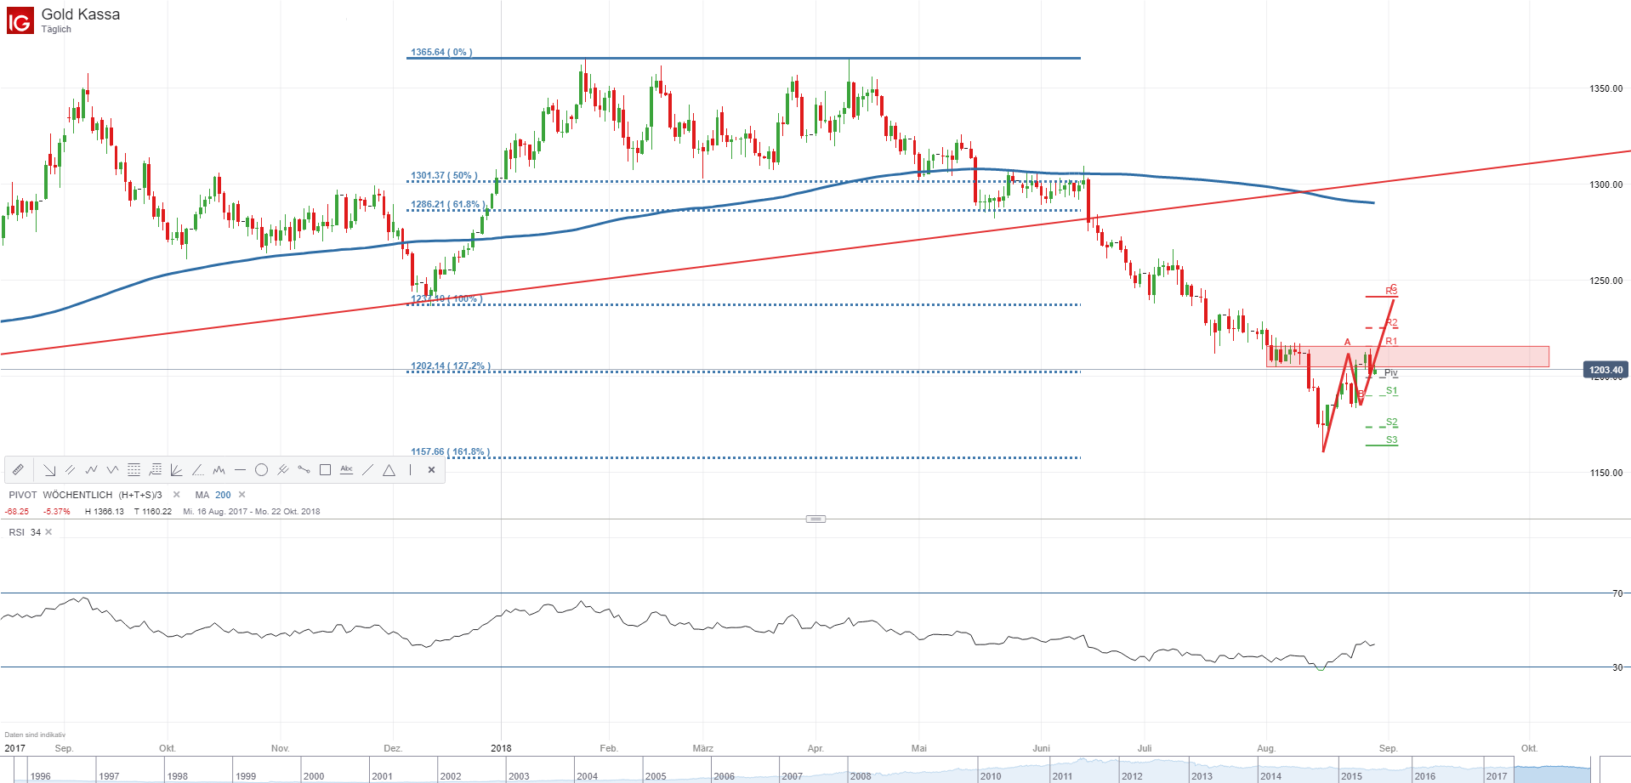Screen dimensions: 1631x783
Task: Click the S1 pivot support label
Action: click(x=1392, y=391)
